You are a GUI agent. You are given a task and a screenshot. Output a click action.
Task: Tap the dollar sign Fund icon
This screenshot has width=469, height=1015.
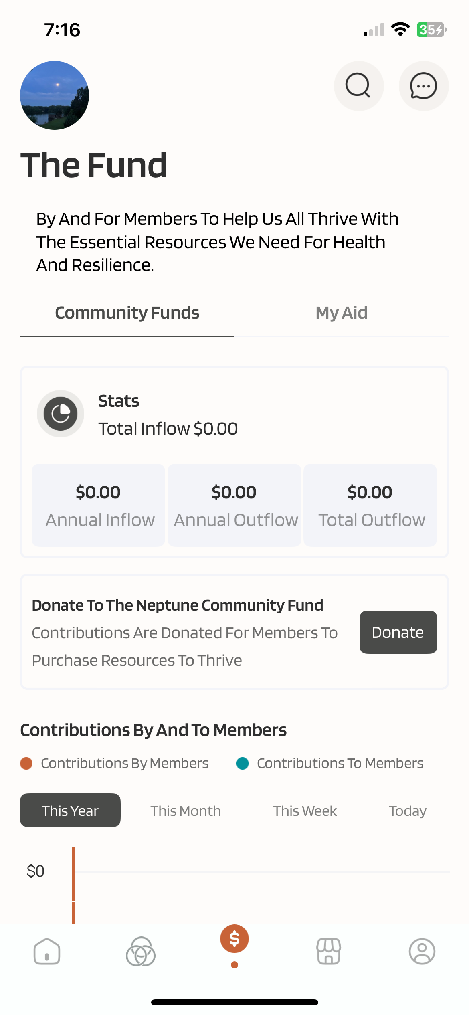(234, 939)
